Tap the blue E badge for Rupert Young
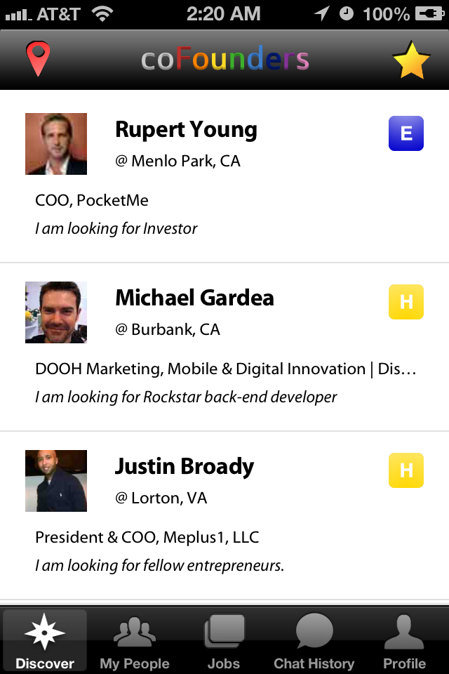Viewport: 449px width, 674px height. pyautogui.click(x=406, y=133)
